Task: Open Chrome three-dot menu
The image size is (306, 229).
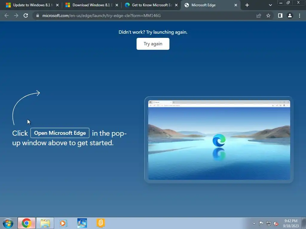Action: tap(299, 16)
